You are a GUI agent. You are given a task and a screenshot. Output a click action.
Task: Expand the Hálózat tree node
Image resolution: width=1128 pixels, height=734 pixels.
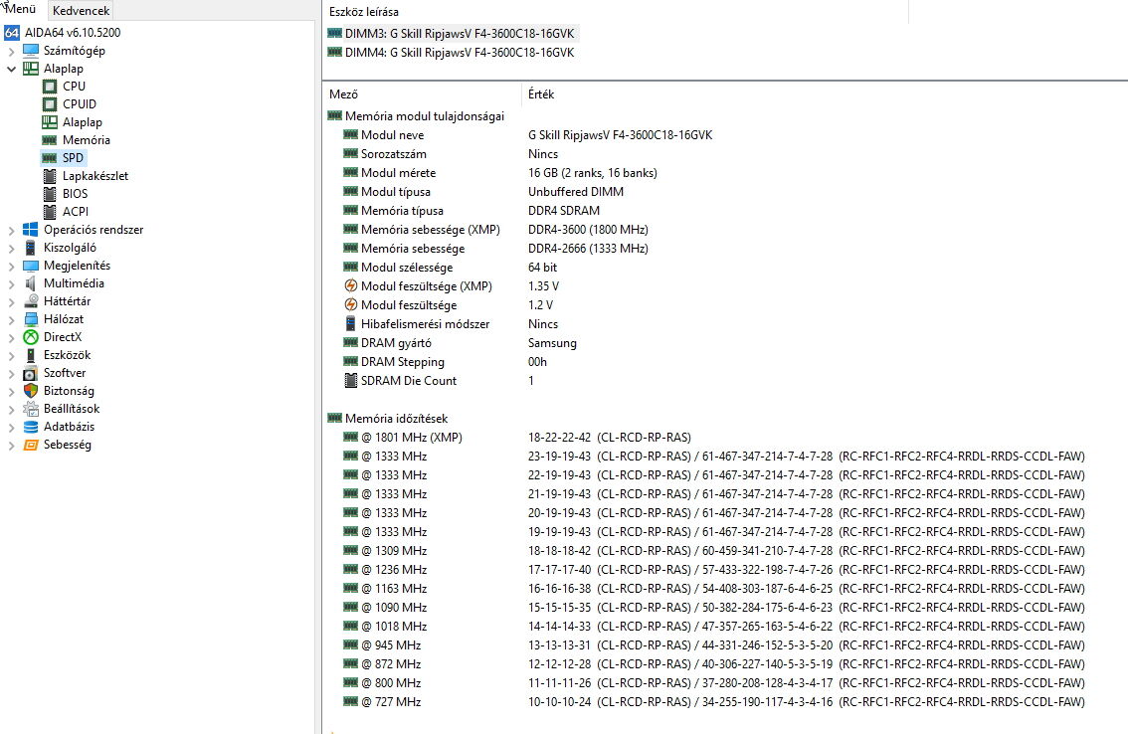[11, 320]
